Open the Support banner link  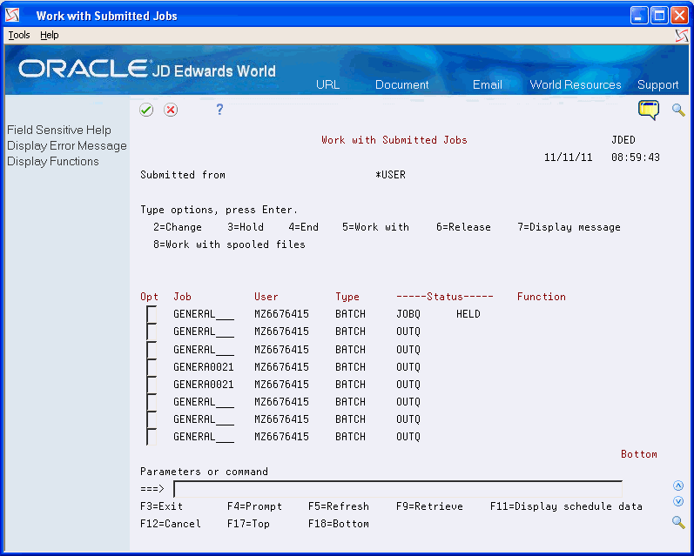click(657, 84)
